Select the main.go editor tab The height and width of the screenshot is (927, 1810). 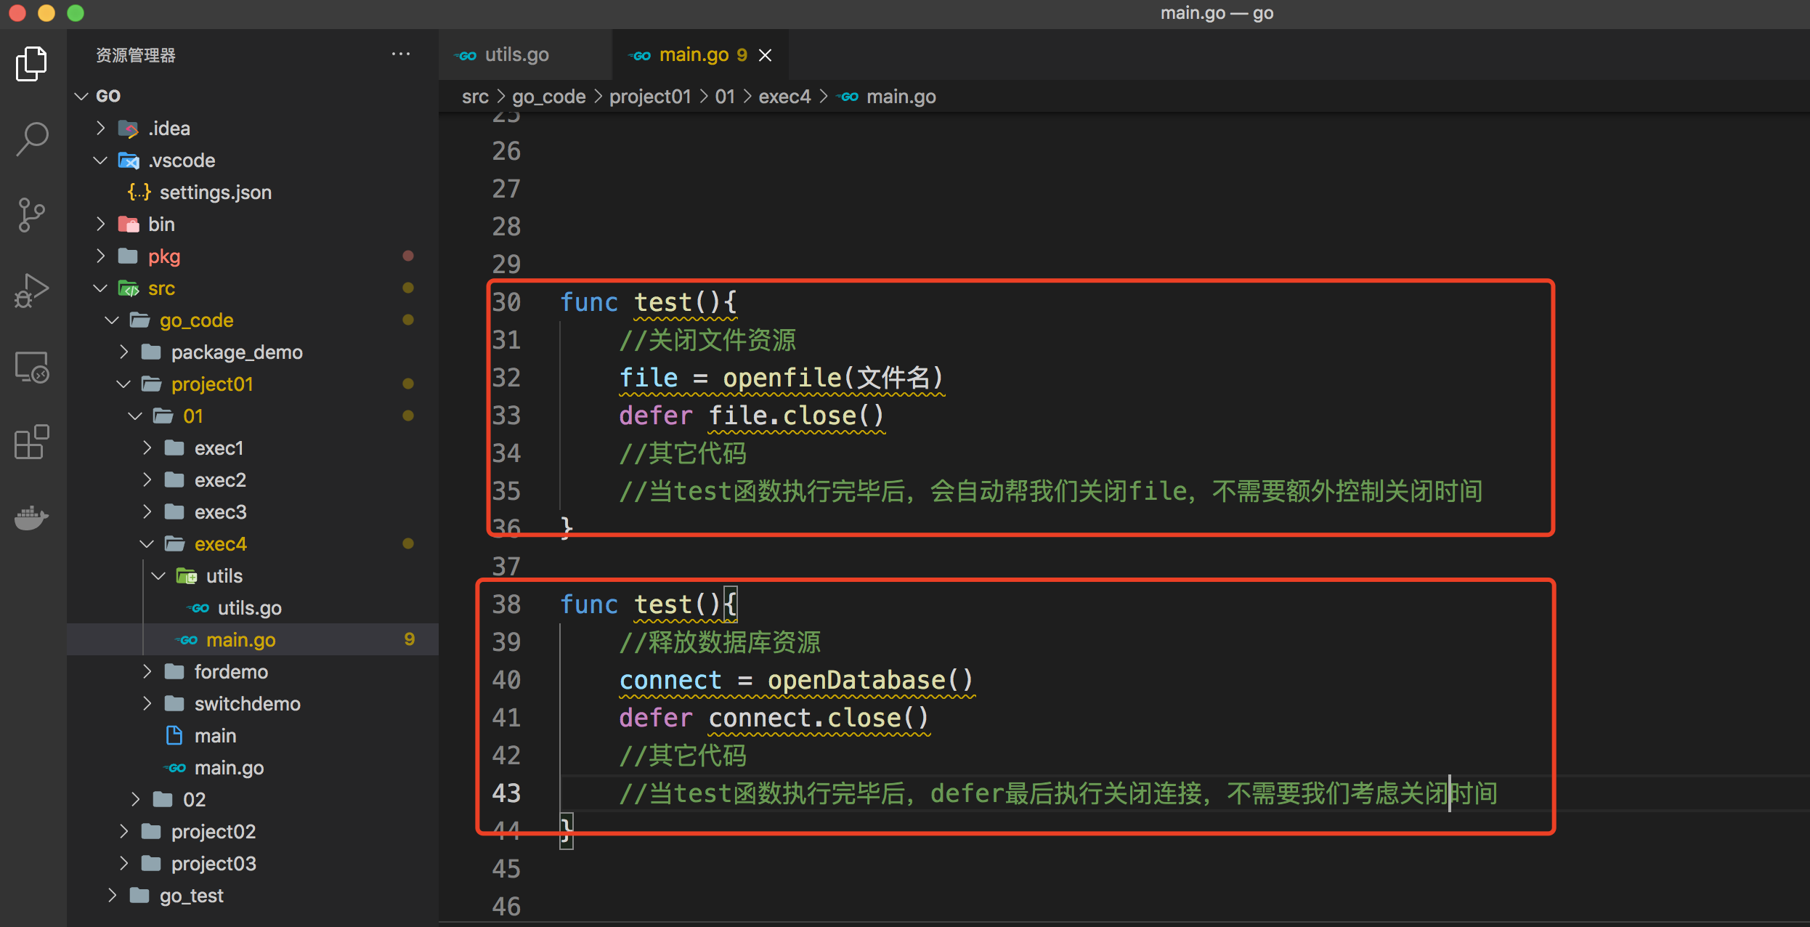click(693, 55)
